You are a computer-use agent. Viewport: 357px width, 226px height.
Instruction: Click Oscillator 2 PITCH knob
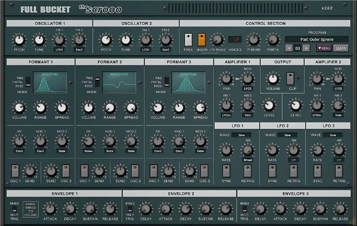(x=106, y=40)
